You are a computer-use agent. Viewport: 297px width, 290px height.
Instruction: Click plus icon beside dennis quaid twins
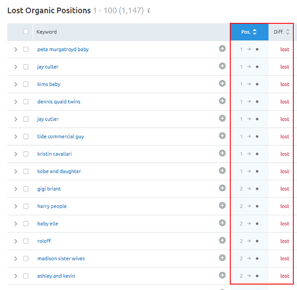click(x=222, y=101)
